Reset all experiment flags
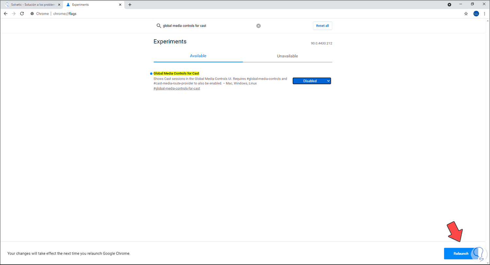Screen dimensions: 490x265 tap(322, 25)
